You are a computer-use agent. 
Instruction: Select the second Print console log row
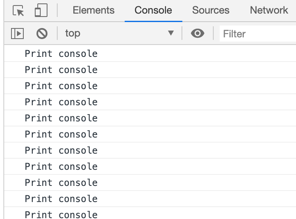point(150,70)
